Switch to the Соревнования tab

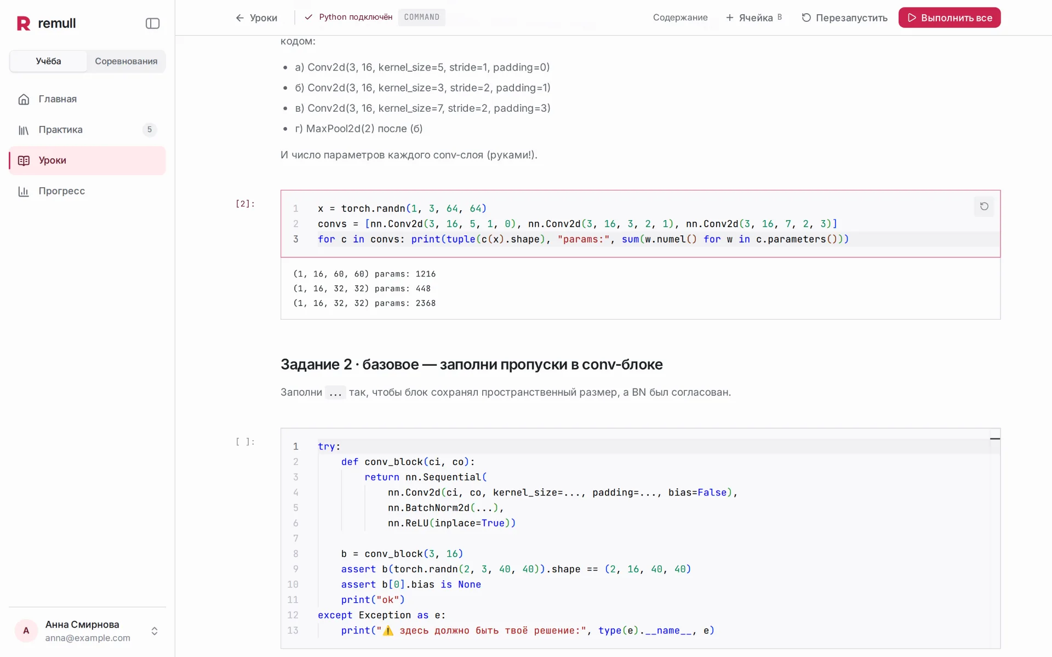tap(126, 61)
